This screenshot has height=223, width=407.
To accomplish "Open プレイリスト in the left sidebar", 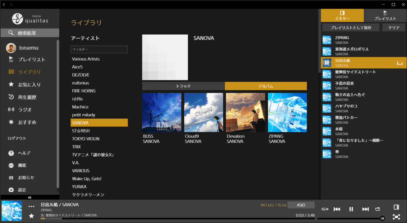I will pyautogui.click(x=32, y=60).
